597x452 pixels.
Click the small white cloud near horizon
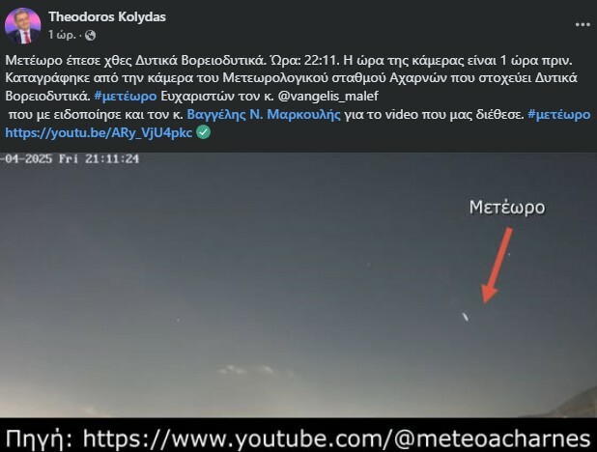245,369
